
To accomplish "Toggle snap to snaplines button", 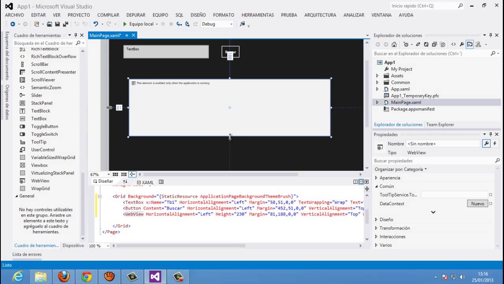I will [x=132, y=174].
